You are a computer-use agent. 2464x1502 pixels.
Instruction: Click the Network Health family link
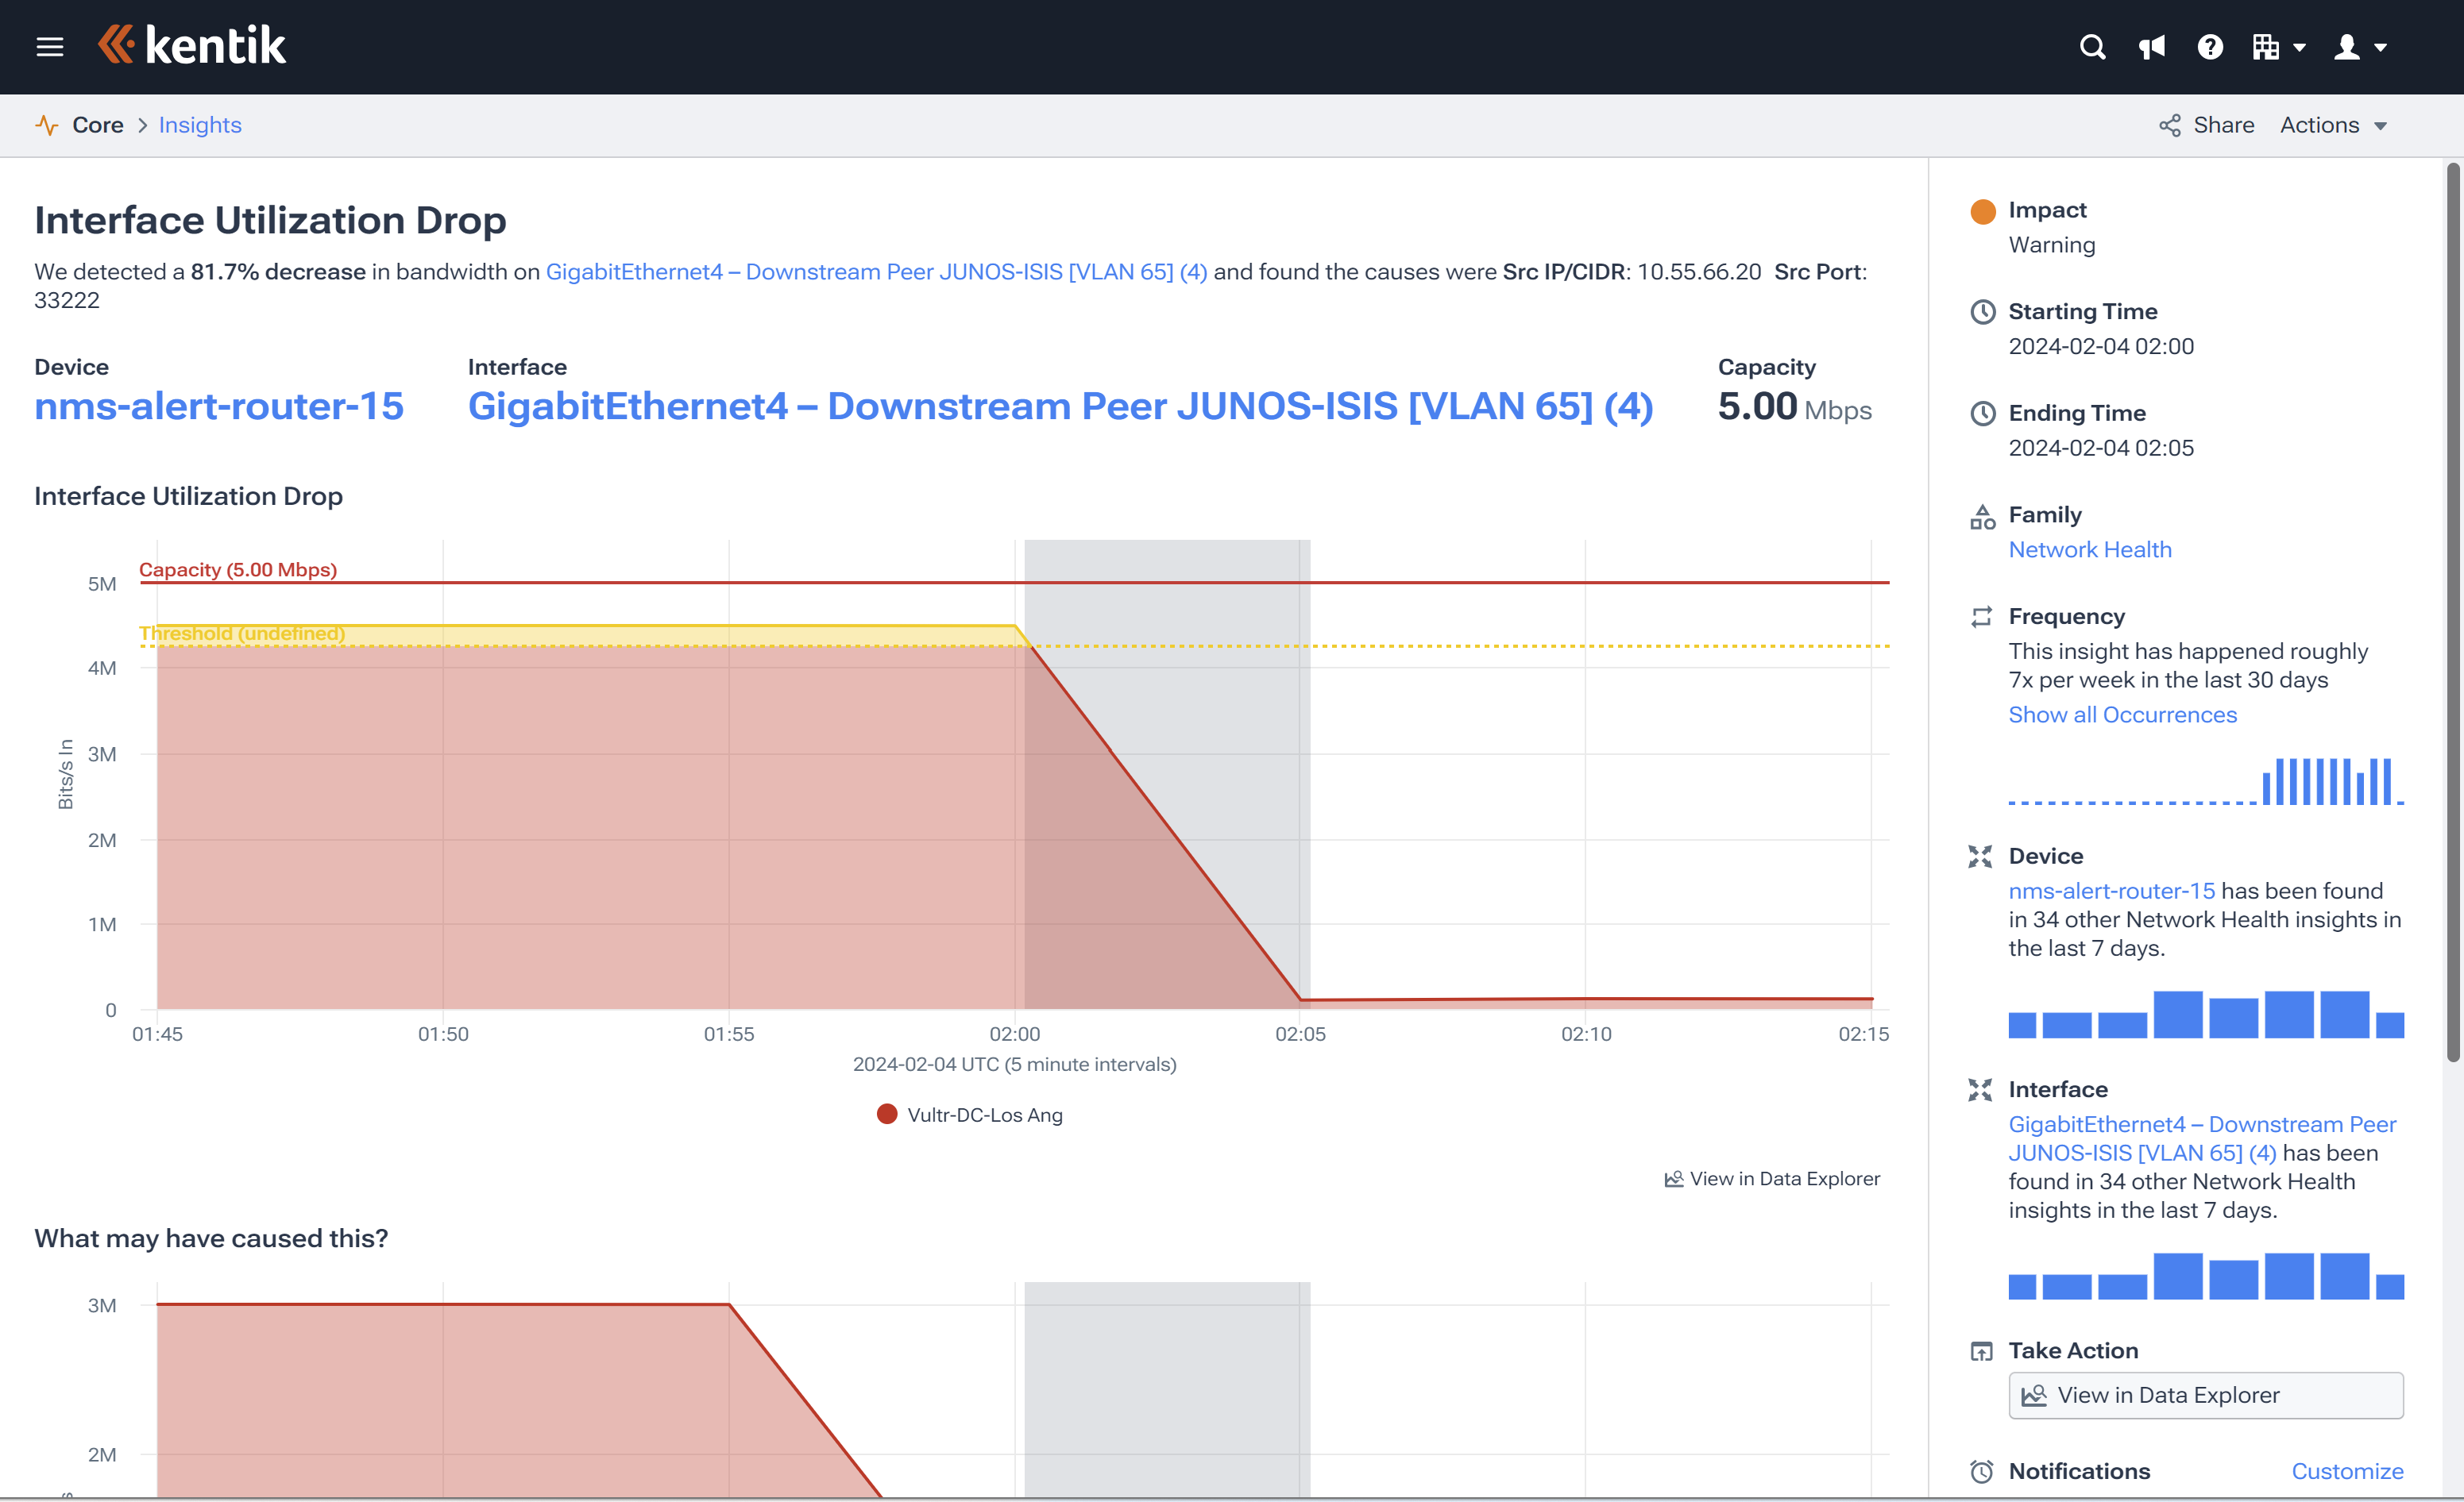2089,549
